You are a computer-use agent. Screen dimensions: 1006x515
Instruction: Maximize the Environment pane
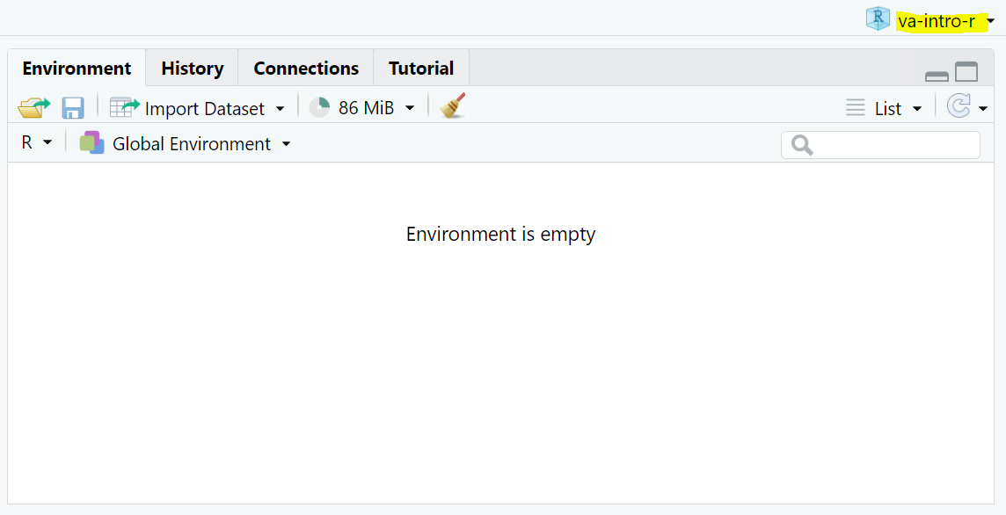point(966,72)
